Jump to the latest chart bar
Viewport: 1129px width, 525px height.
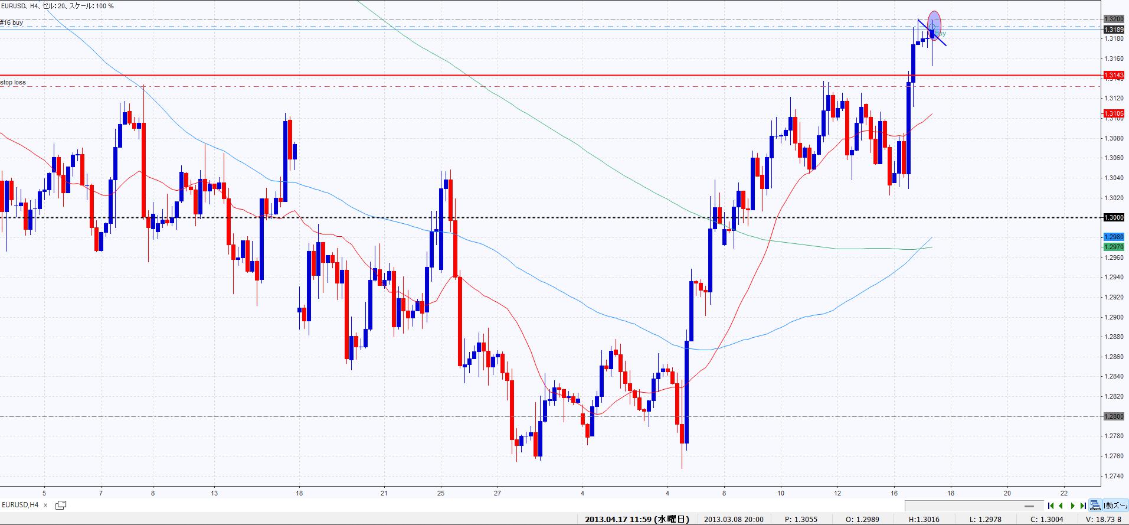point(1083,506)
